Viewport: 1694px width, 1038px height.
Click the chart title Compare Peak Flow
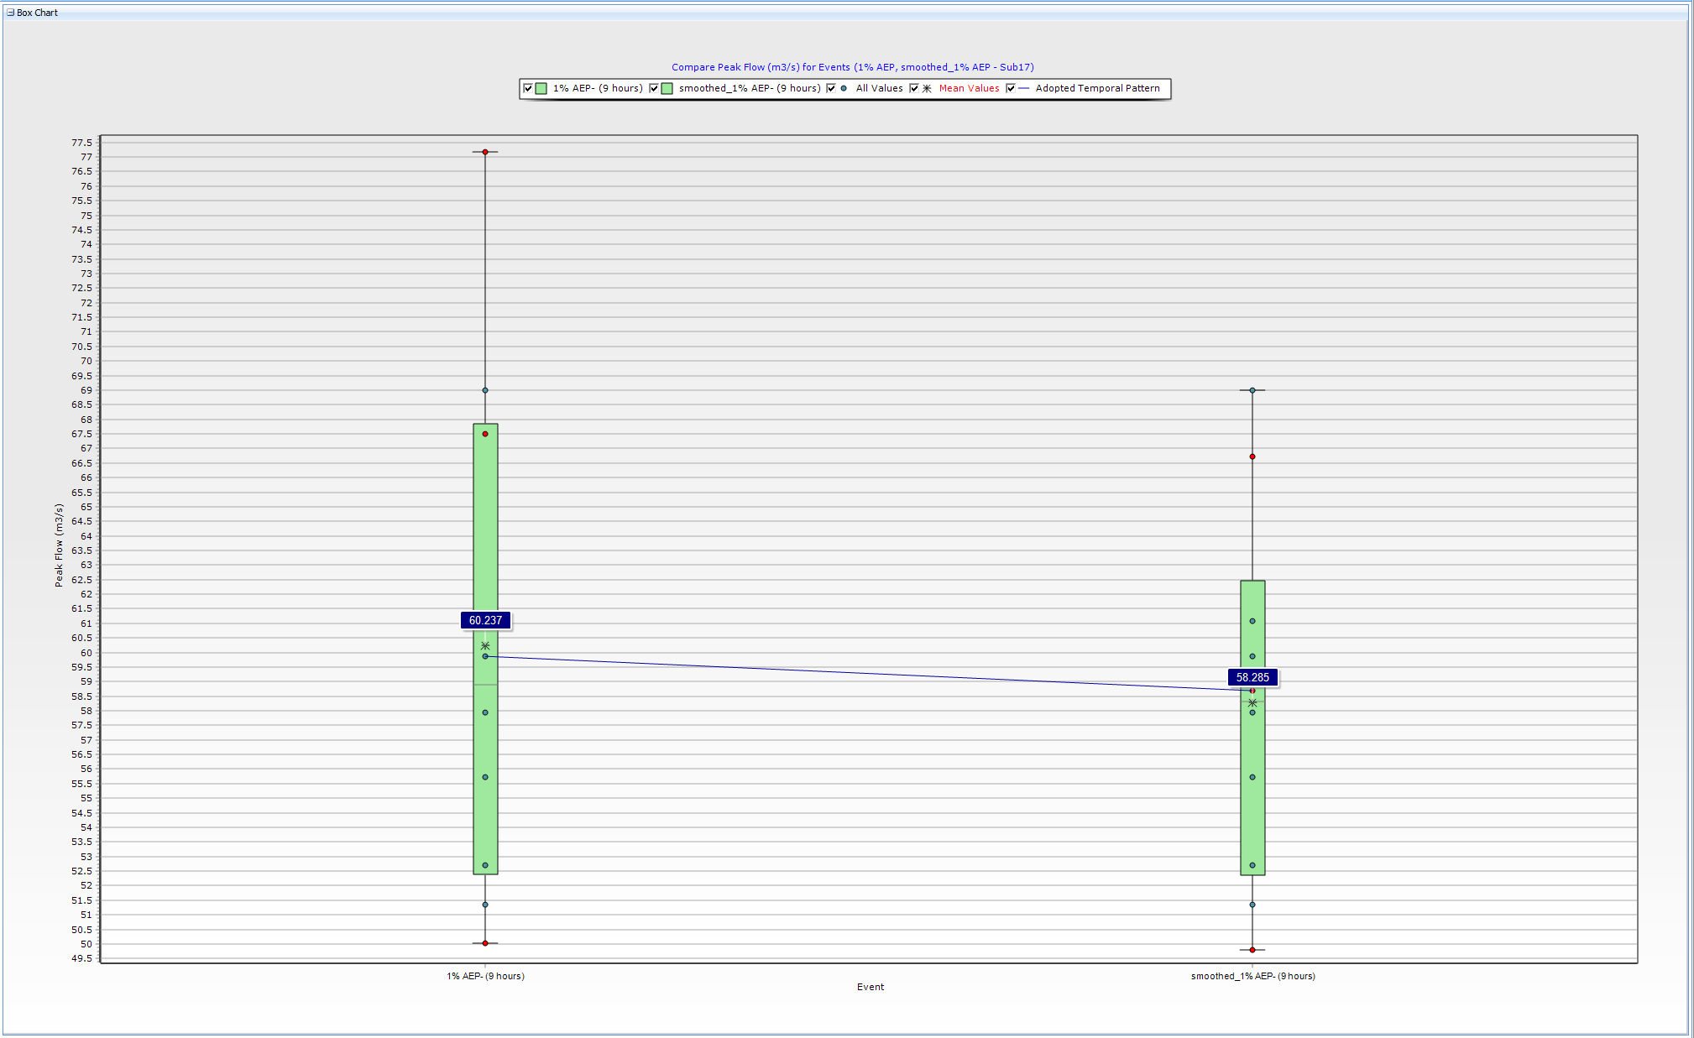click(852, 67)
